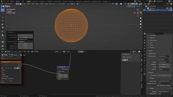This screenshot has width=173, height=97.
Task: Toggle the Use Nodes checkbox
Action: click(32, 51)
